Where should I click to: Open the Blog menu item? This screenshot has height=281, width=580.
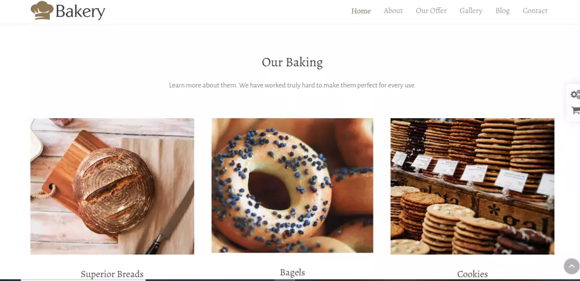pos(502,11)
